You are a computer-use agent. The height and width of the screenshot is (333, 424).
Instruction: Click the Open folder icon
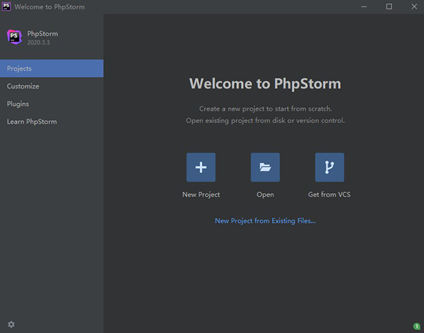(x=265, y=167)
